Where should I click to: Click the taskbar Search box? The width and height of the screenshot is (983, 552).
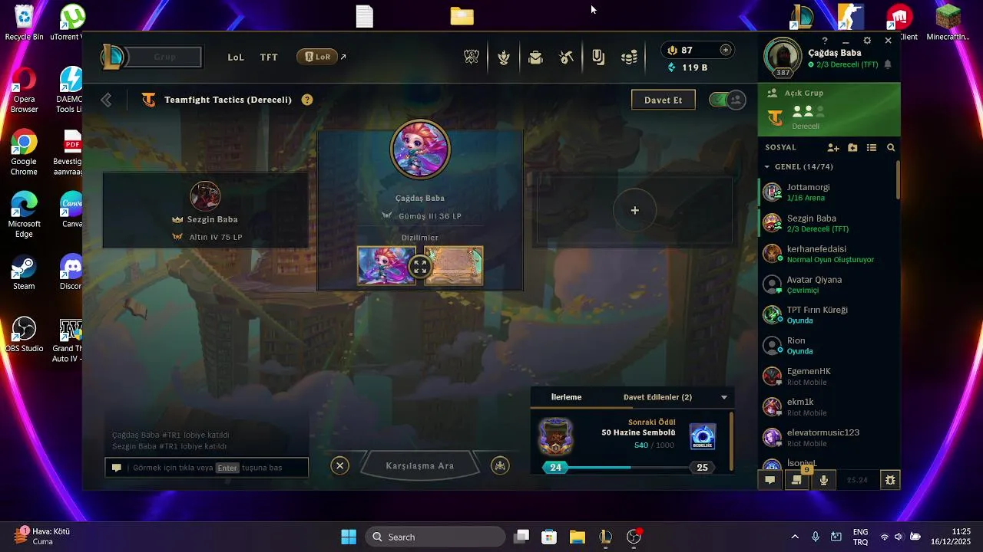coord(435,537)
